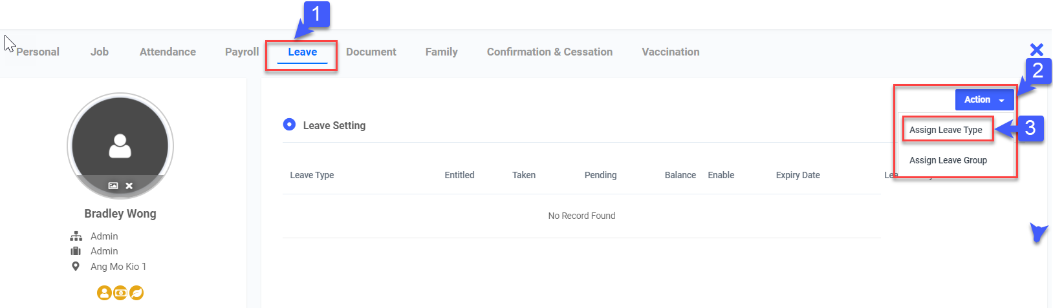
Task: Open the Action dropdown button
Action: pyautogui.click(x=984, y=99)
